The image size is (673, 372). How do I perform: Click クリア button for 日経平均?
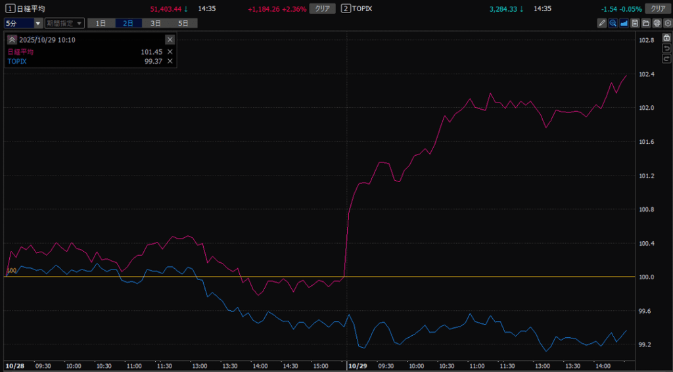click(323, 9)
